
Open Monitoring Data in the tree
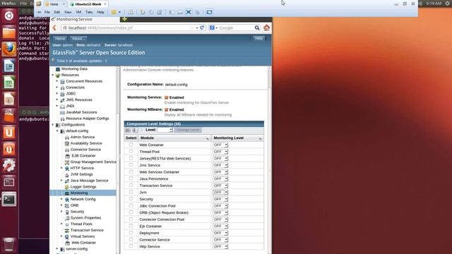[74, 69]
